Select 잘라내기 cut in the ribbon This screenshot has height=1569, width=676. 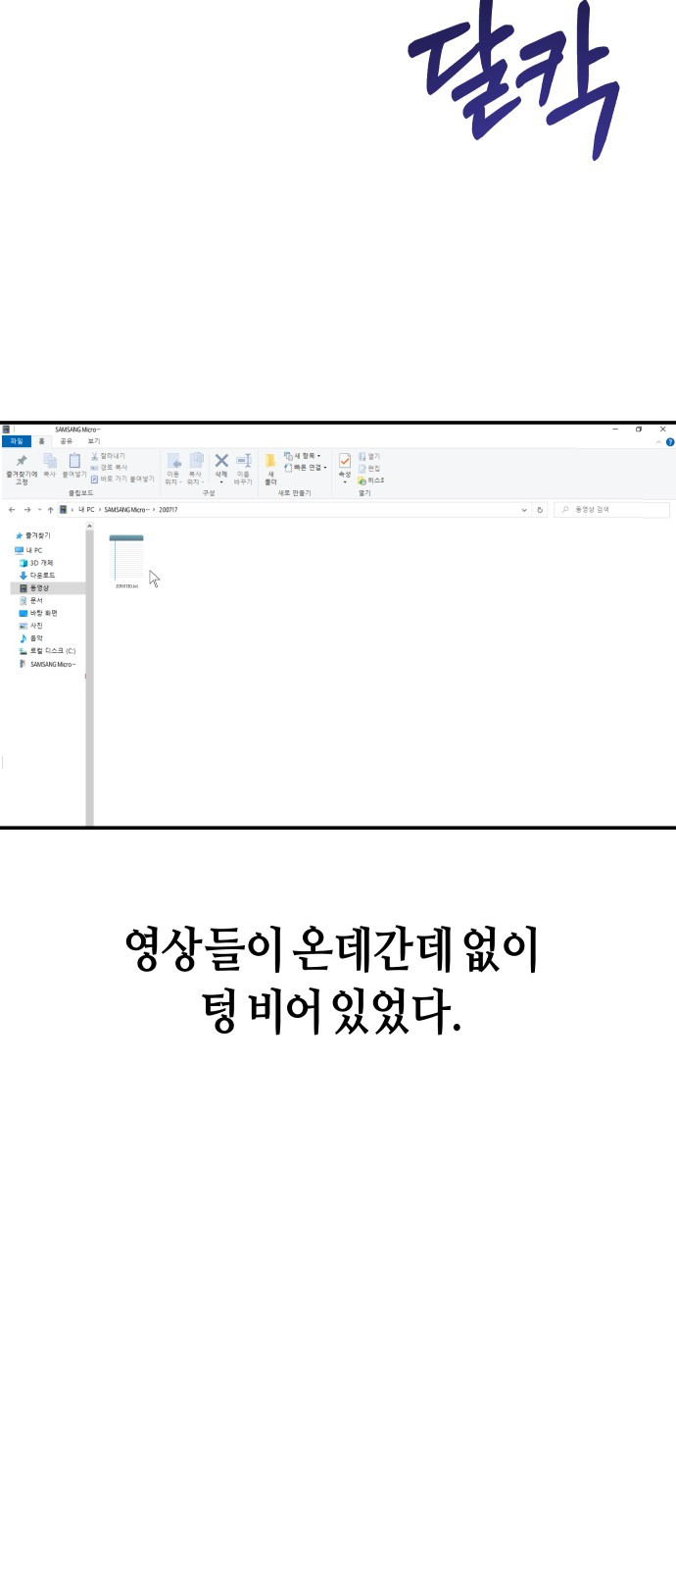pos(108,456)
